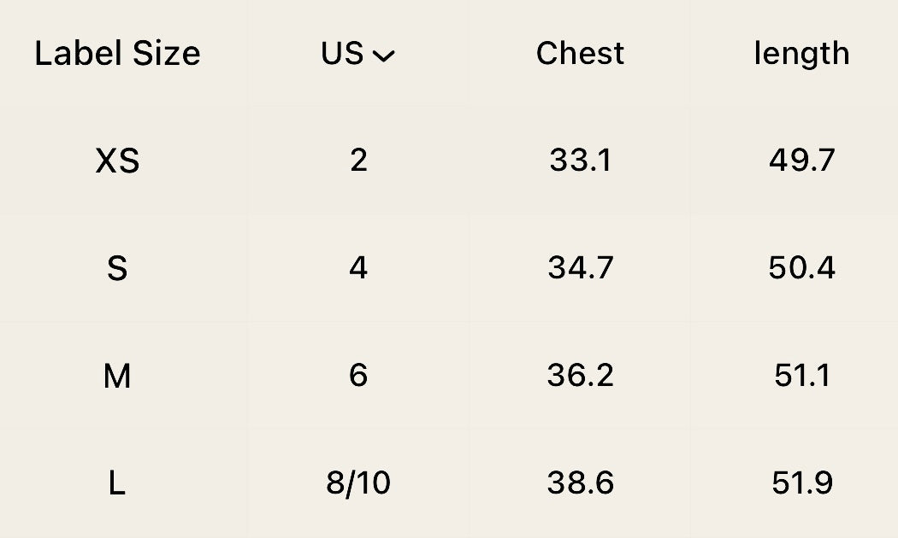The width and height of the screenshot is (898, 538).
Task: Click chest measurement 38.6
Action: (580, 483)
